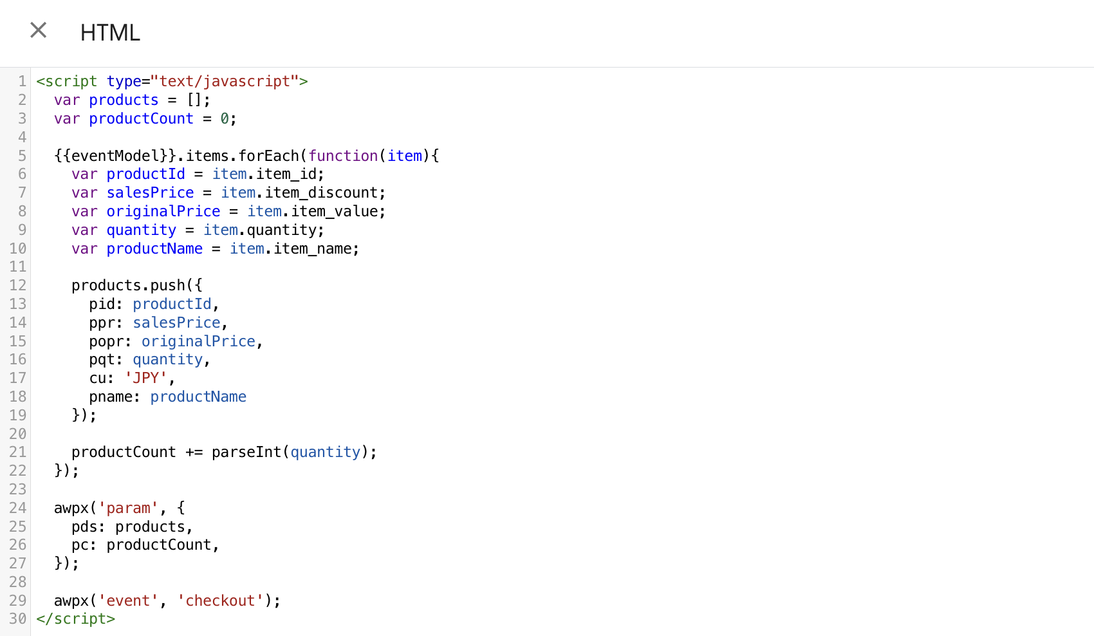Click 'products.push({' on line 12
This screenshot has height=636, width=1094.
(137, 285)
